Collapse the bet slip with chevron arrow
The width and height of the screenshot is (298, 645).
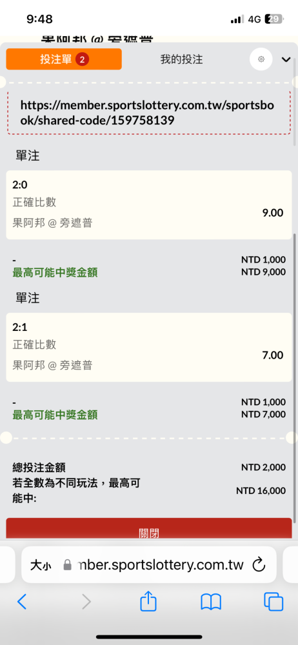[x=286, y=59]
